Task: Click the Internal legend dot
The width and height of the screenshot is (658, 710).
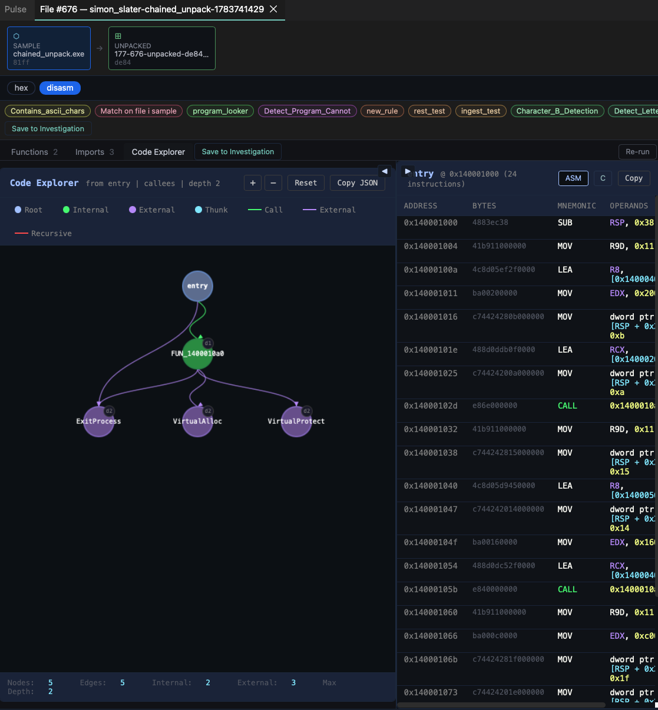Action: [x=67, y=210]
